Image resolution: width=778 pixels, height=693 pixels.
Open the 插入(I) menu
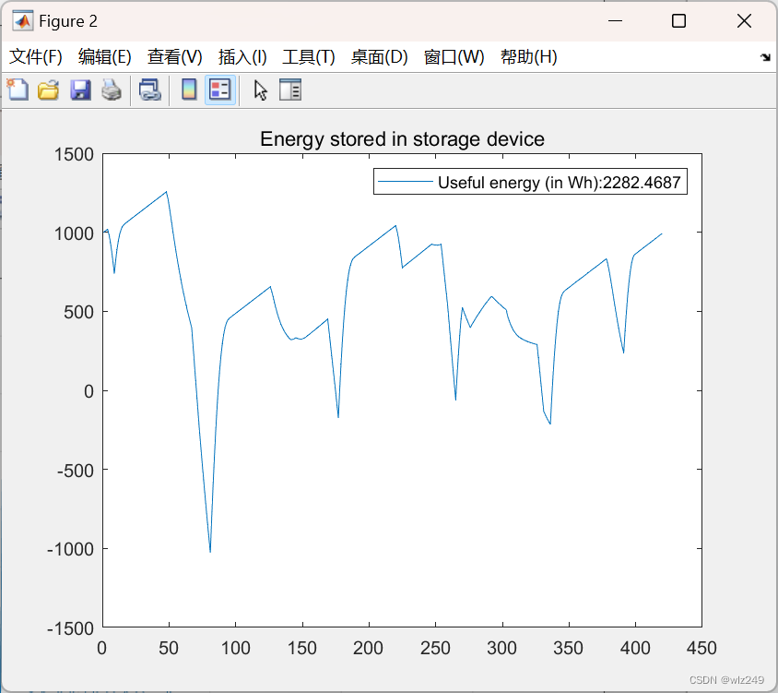pos(242,57)
